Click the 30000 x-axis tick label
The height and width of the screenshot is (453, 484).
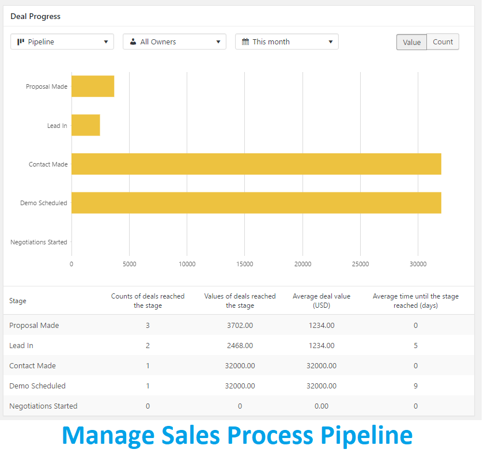[x=418, y=264]
